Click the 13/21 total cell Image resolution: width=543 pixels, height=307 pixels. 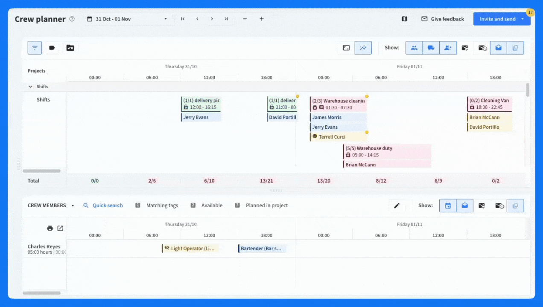[266, 181]
